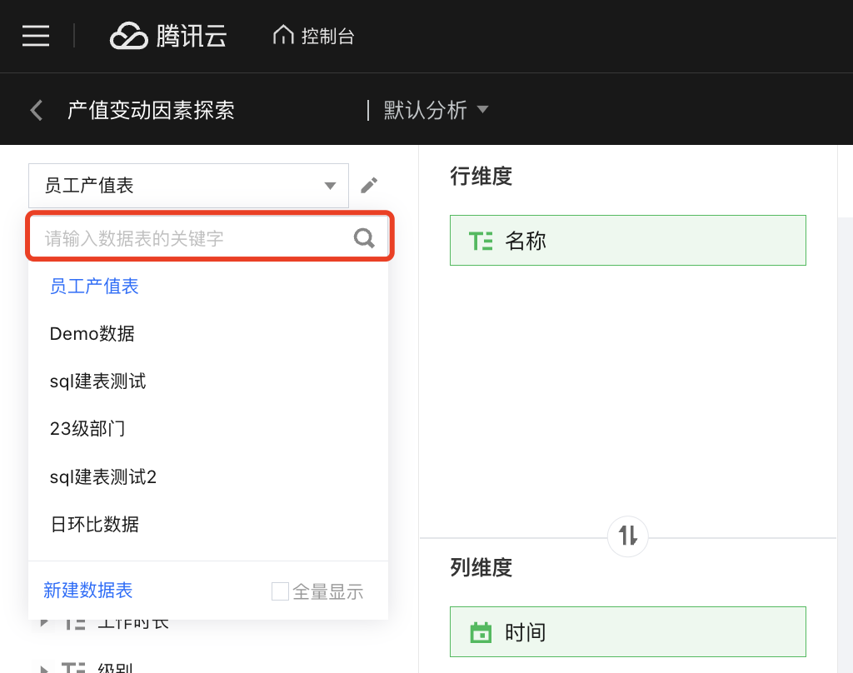Select Demo数据 from the list
Screen dimensions: 853x673
[92, 334]
